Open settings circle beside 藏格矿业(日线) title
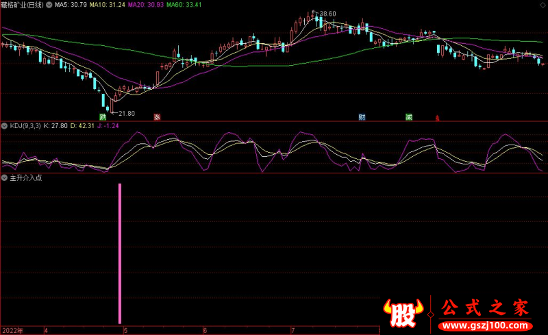Image resolution: width=548 pixels, height=335 pixels. (49, 5)
